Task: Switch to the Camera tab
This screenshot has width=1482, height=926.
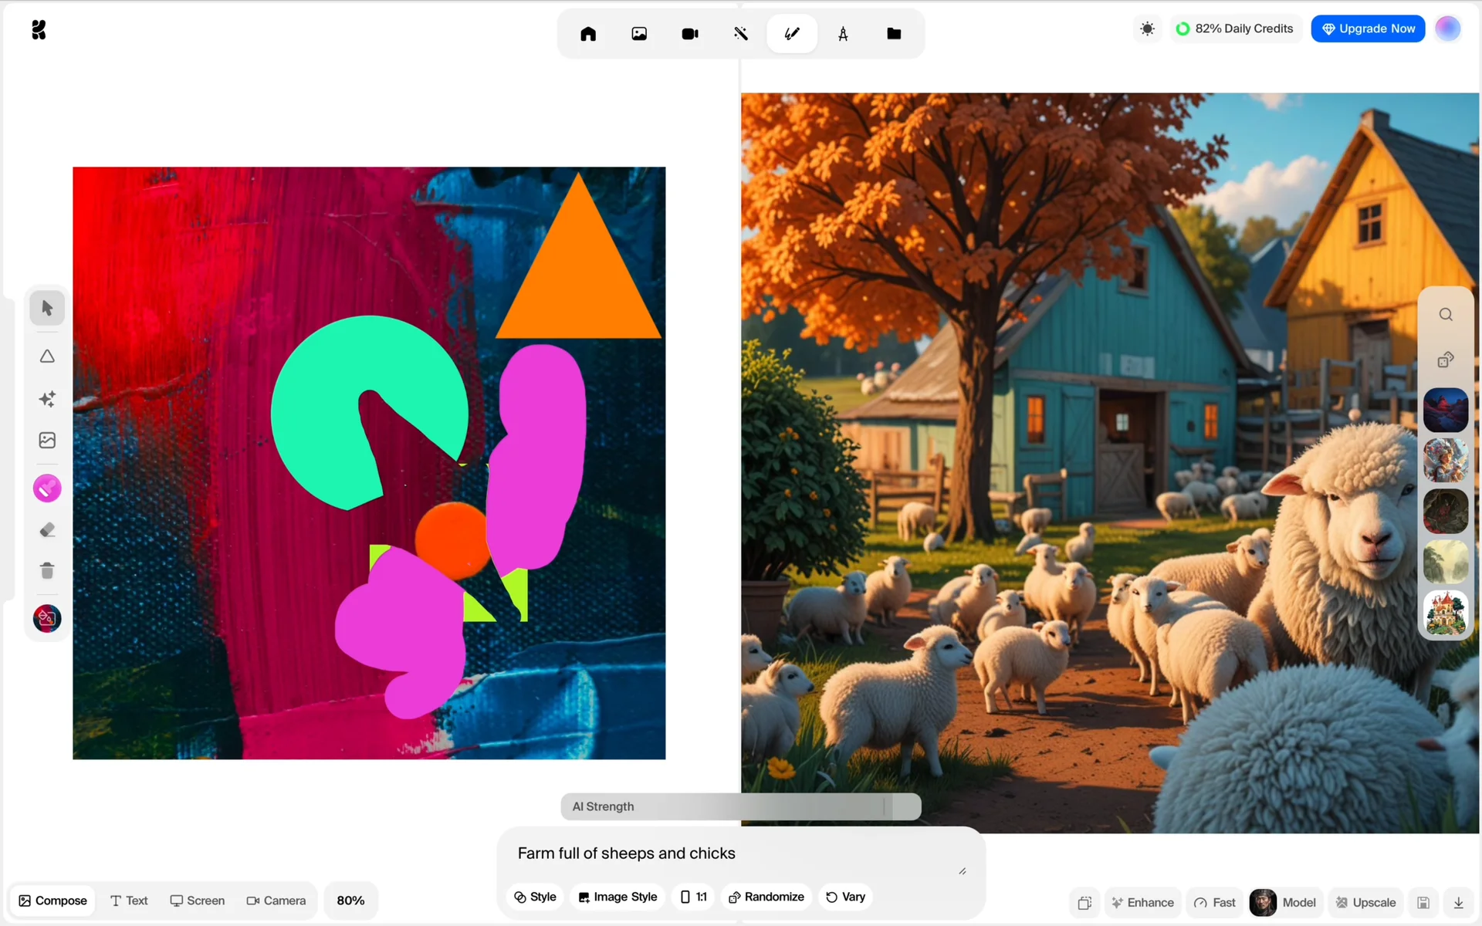Action: (x=276, y=901)
